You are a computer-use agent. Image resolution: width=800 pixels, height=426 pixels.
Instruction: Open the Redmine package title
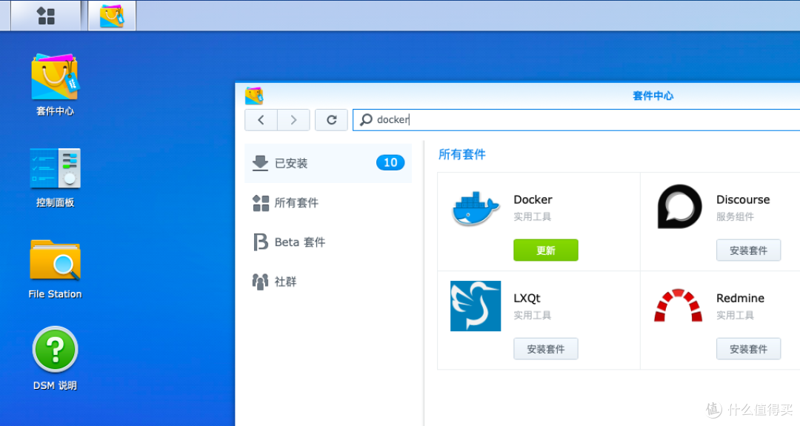tap(740, 298)
